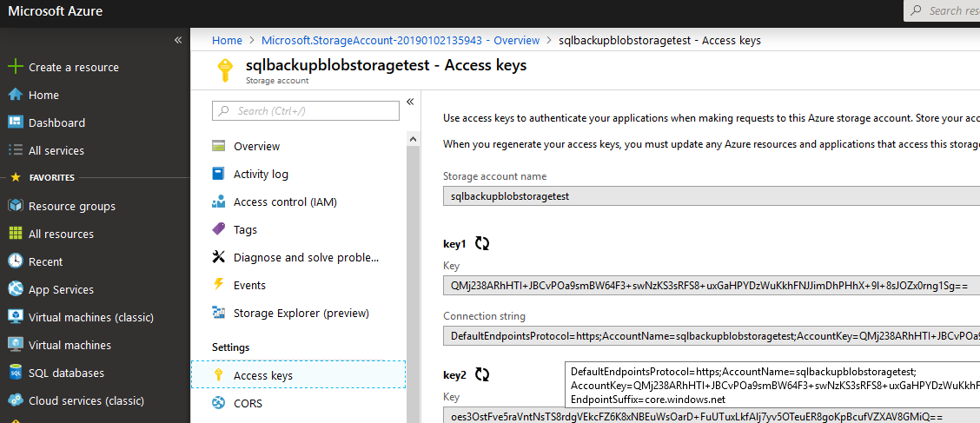Click the Recent clock icon
The width and height of the screenshot is (980, 423).
(x=15, y=261)
